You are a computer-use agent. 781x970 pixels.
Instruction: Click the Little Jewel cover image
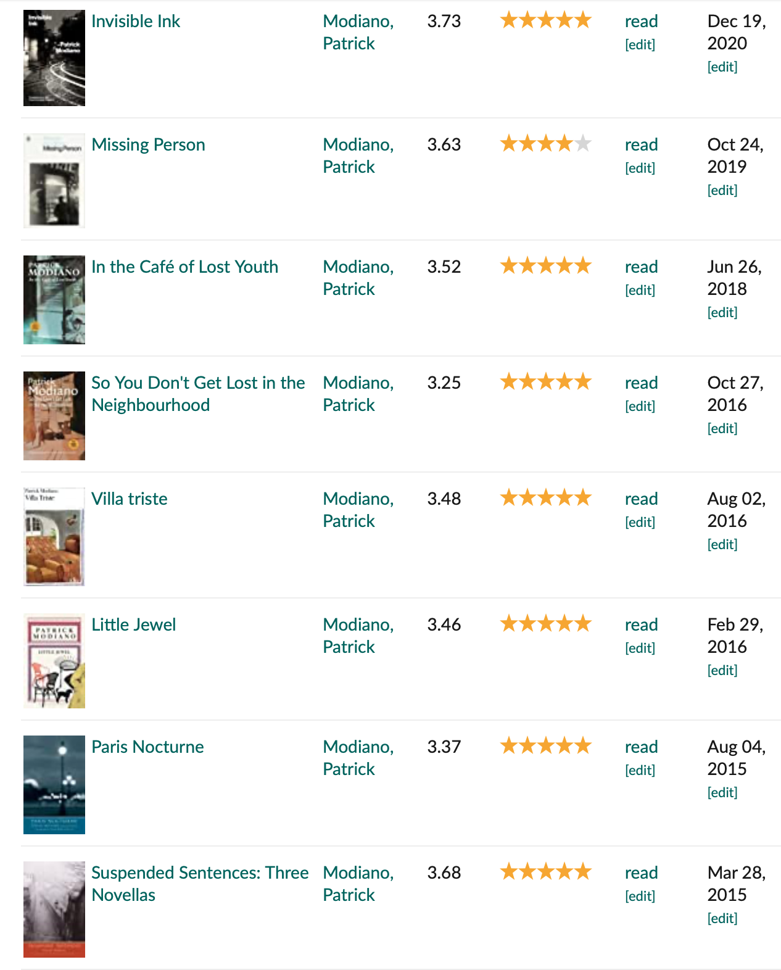pos(54,661)
